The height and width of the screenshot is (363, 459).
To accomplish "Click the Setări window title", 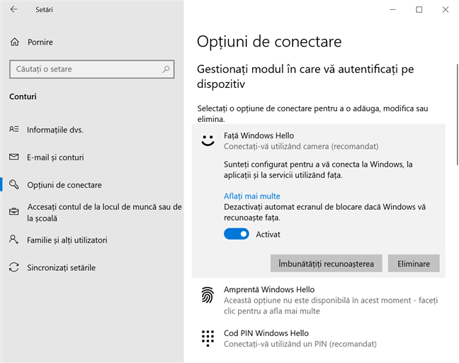I will coord(44,10).
